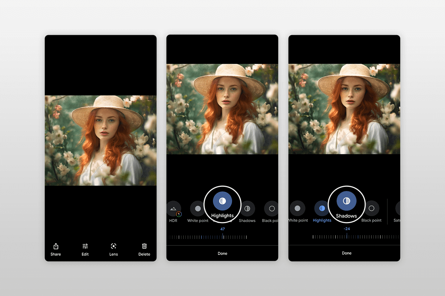The image size is (445, 296).
Task: Tap Done on the Highlights panel
Action: click(222, 253)
